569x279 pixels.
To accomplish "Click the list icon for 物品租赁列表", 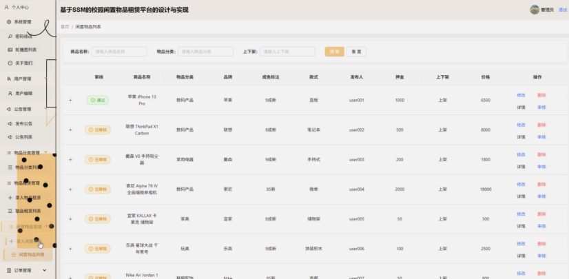I will (10, 211).
